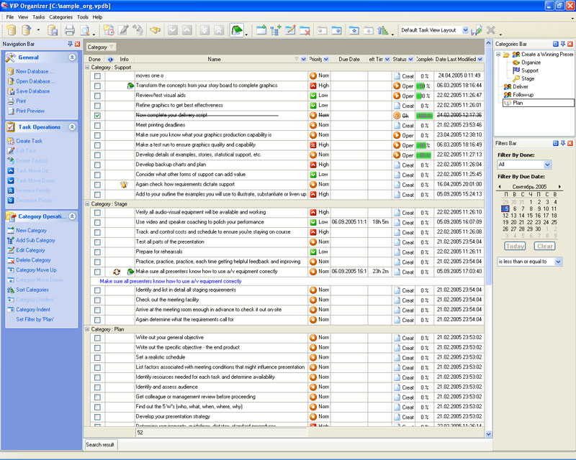The width and height of the screenshot is (576, 460).
Task: Select the Follow-up category in tree
Action: (523, 95)
